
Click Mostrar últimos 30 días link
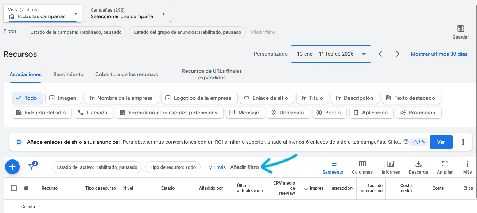(x=439, y=54)
